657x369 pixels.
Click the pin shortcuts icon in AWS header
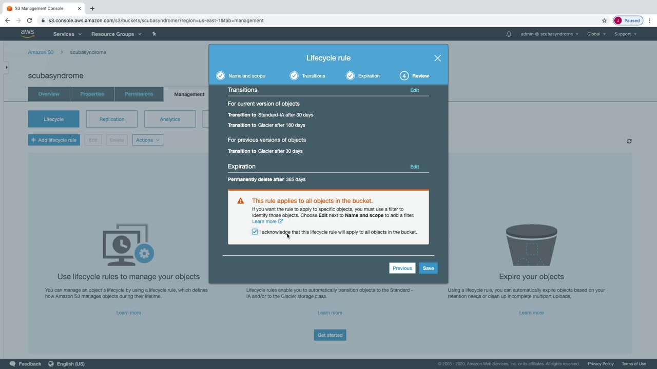(x=154, y=34)
